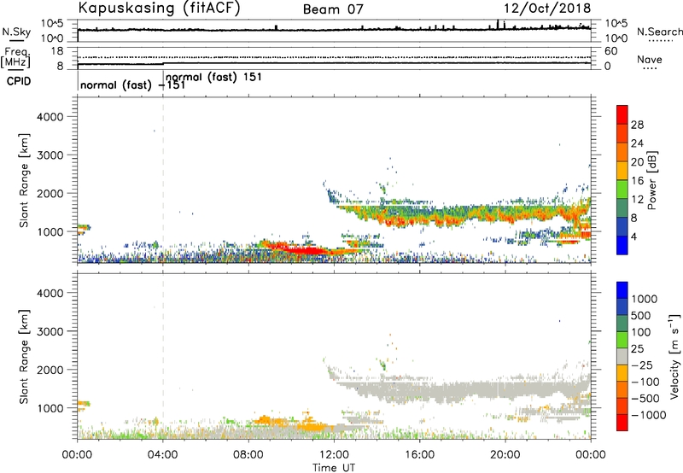Click the red bottom of velocity colorbar
This screenshot has height=473, width=683.
click(622, 423)
